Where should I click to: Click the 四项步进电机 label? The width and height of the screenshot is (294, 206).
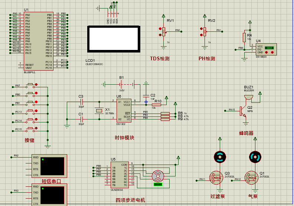coord(130,200)
